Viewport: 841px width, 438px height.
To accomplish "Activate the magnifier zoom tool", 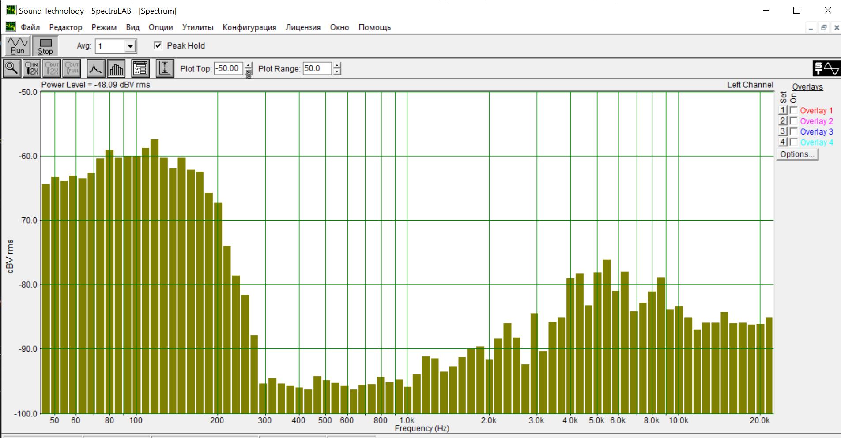I will pos(12,68).
